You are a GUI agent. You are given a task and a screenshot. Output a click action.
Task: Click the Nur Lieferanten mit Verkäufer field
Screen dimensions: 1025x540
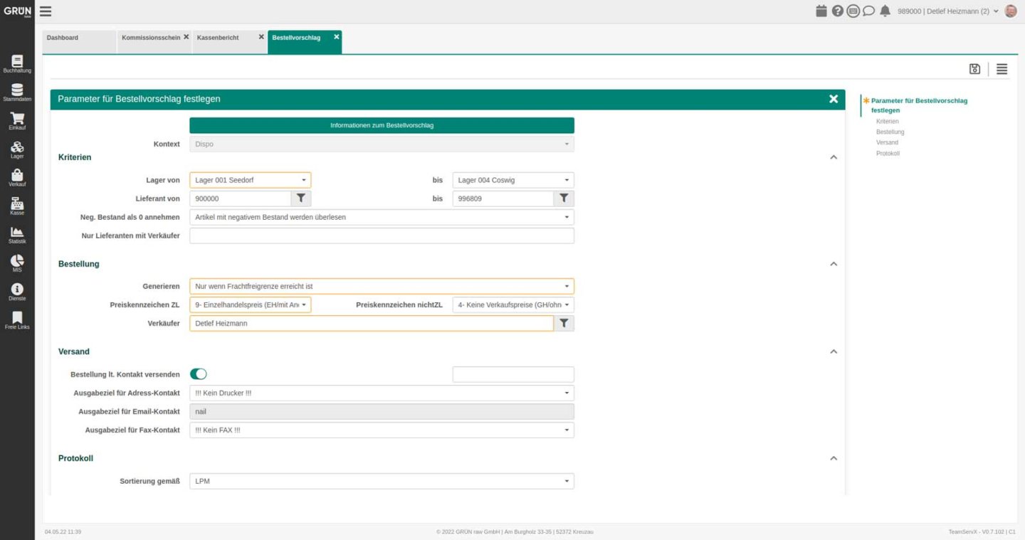382,235
